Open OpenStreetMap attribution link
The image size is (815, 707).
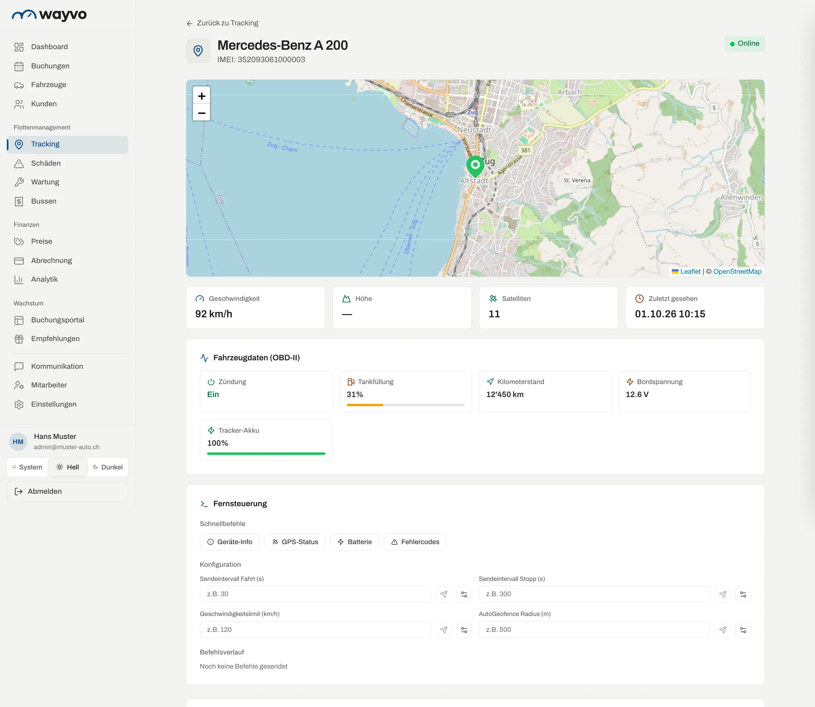(737, 272)
